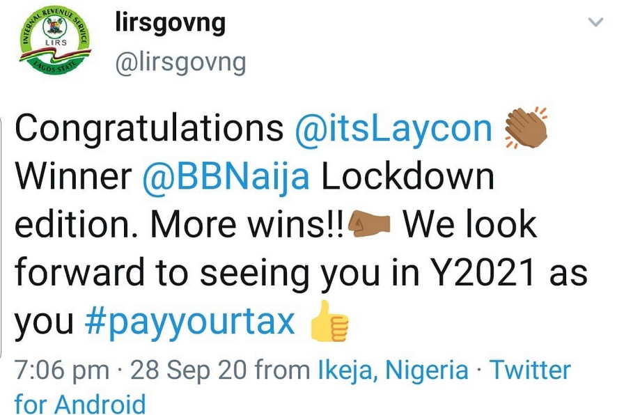The image size is (617, 415).
Task: Click the word Congratulations in the tweet
Action: pyautogui.click(x=149, y=129)
